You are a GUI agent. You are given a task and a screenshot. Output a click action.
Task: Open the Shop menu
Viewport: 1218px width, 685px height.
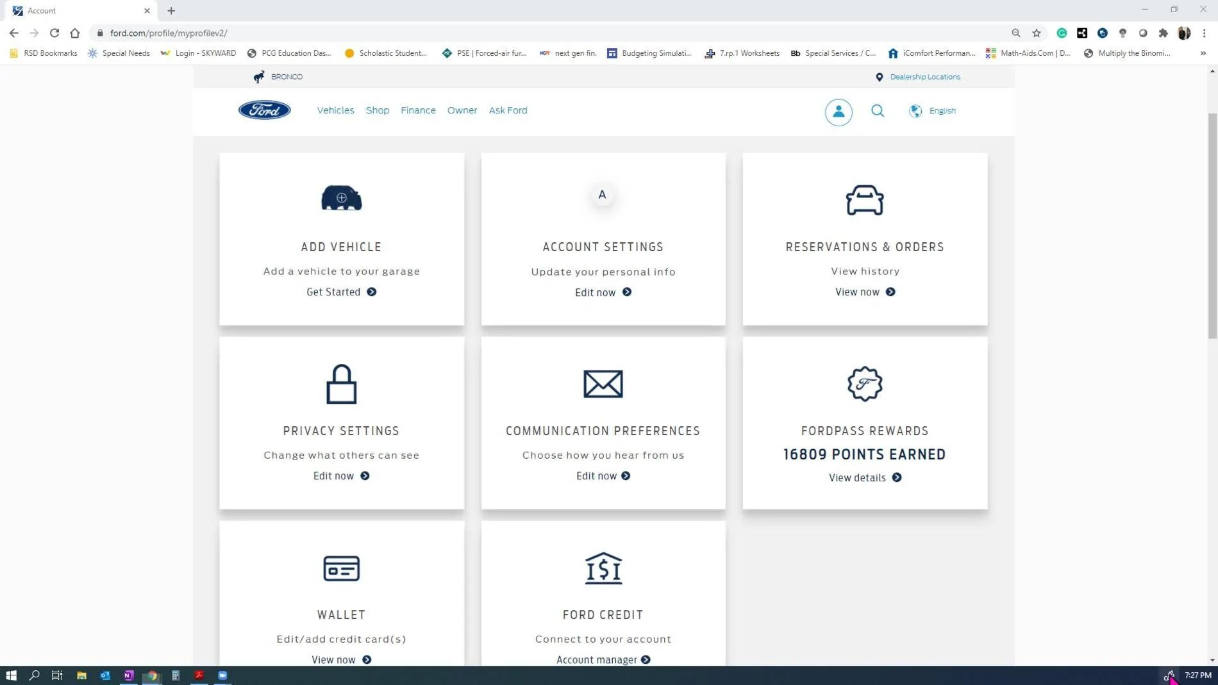(378, 110)
